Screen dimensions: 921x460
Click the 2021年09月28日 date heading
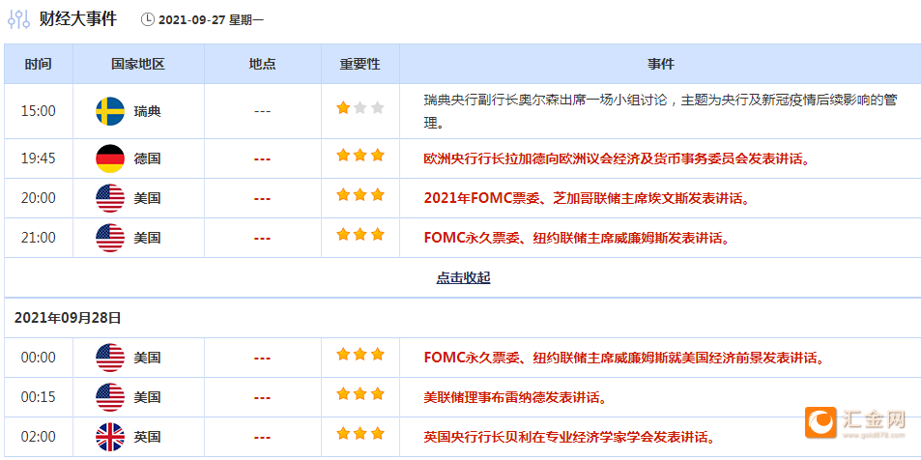pos(68,318)
